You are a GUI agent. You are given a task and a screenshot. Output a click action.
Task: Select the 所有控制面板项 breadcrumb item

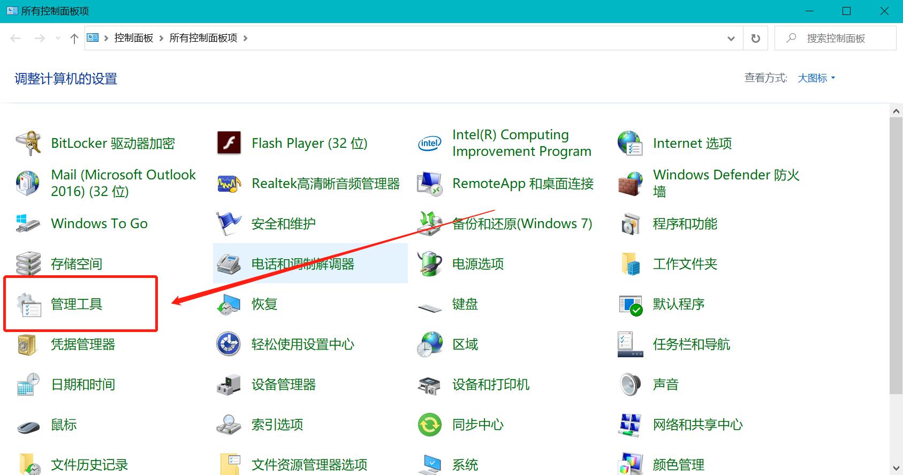point(203,38)
